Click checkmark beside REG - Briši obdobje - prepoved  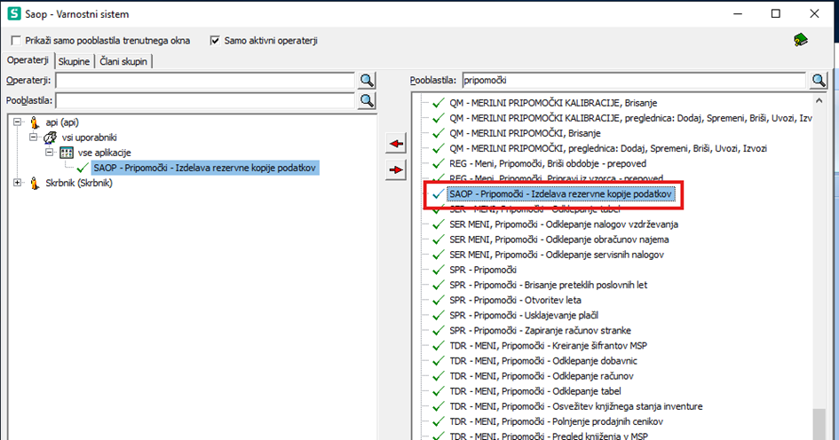439,163
